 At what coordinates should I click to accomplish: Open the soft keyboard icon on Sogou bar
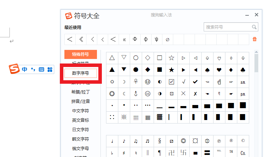point(41,69)
